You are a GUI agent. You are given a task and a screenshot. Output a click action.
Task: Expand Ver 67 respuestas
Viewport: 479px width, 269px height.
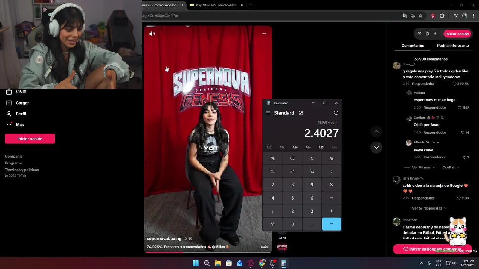(x=429, y=208)
